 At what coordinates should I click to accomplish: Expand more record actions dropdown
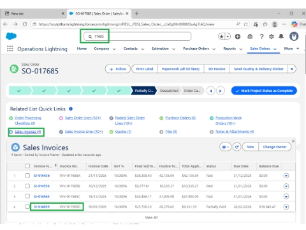[x=292, y=69]
